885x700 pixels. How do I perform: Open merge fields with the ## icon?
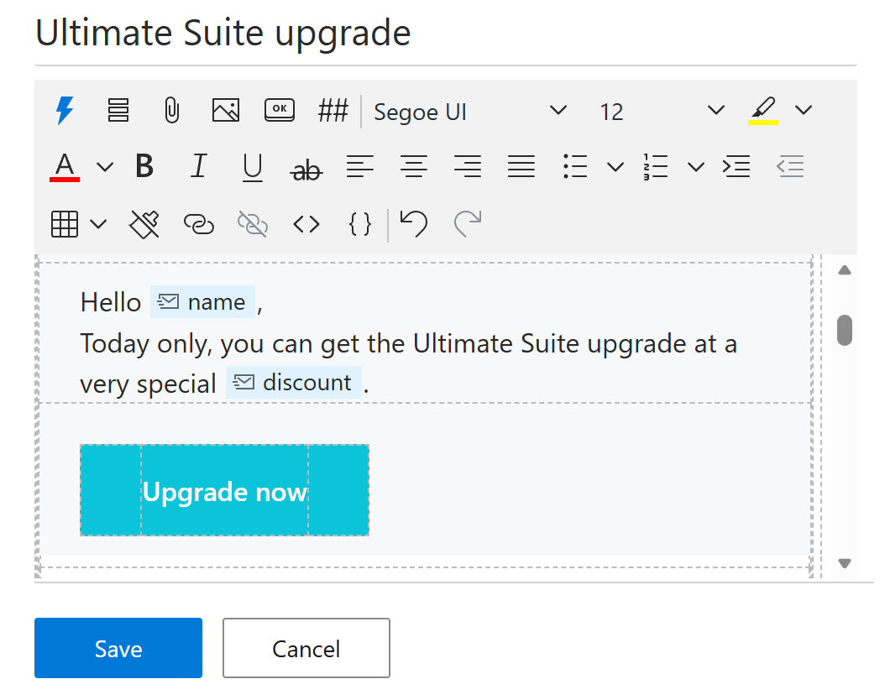[x=333, y=110]
